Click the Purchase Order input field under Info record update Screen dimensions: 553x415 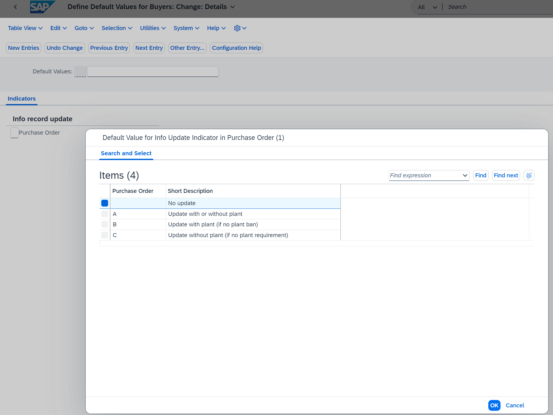(14, 133)
